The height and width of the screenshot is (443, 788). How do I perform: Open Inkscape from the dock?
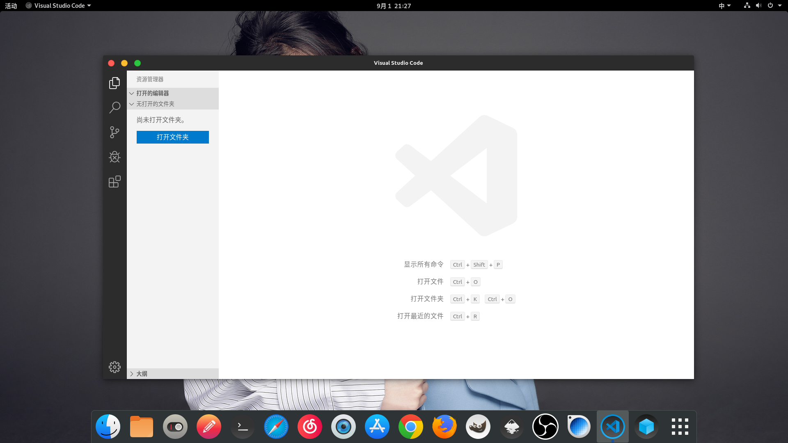click(512, 427)
